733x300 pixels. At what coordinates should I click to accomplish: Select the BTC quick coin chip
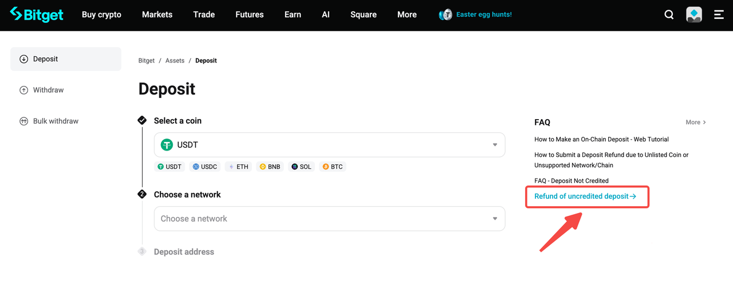pyautogui.click(x=333, y=167)
